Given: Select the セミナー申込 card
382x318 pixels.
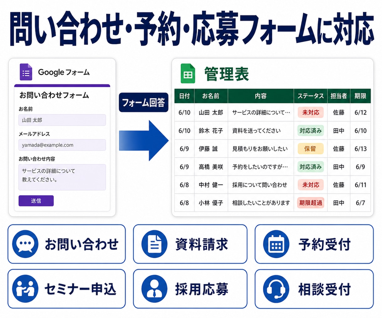Looking at the screenshot, I should point(66,289).
